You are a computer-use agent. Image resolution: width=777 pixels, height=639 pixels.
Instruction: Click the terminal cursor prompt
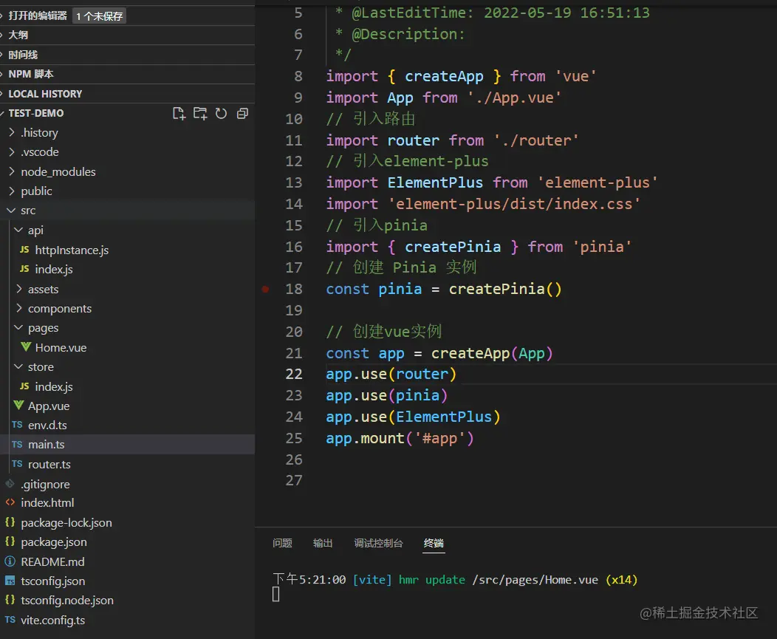276,594
